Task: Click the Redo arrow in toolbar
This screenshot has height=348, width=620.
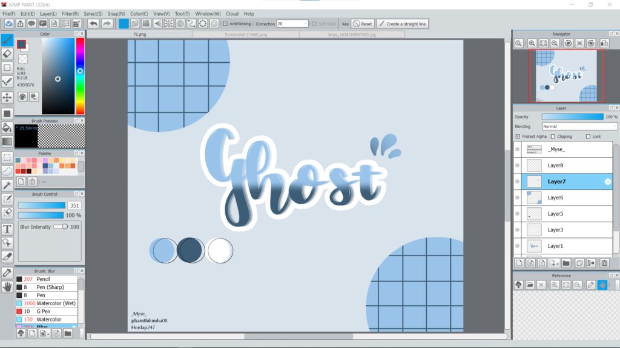Action: pos(107,24)
